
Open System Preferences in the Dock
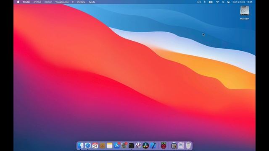coord(124,146)
